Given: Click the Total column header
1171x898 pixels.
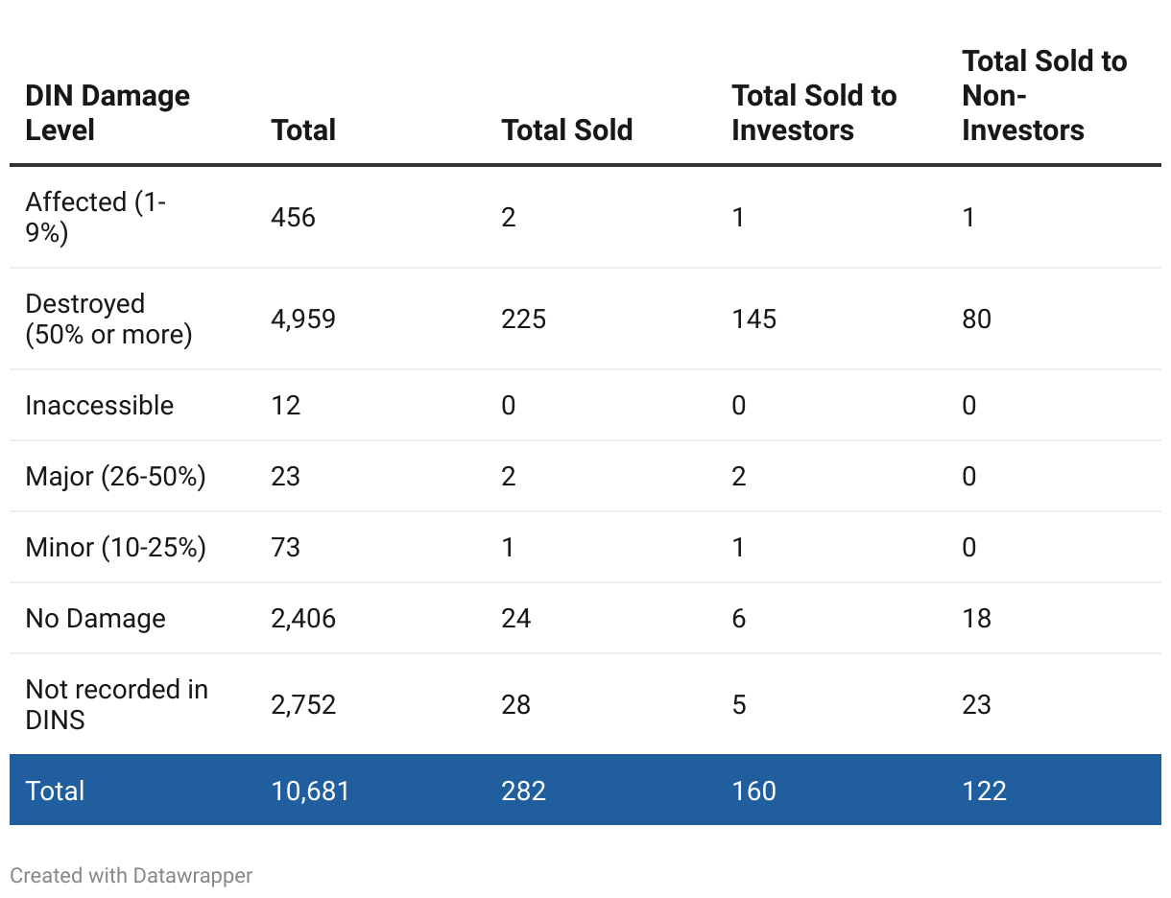Looking at the screenshot, I should point(303,130).
